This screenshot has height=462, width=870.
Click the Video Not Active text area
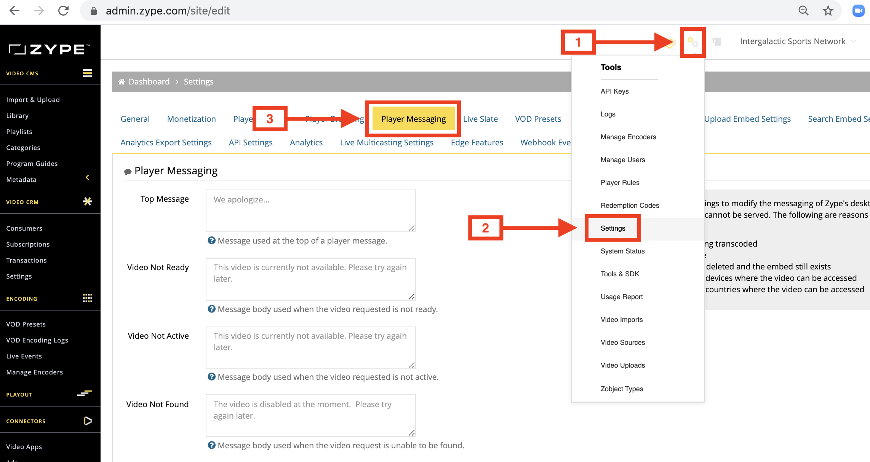[x=310, y=347]
